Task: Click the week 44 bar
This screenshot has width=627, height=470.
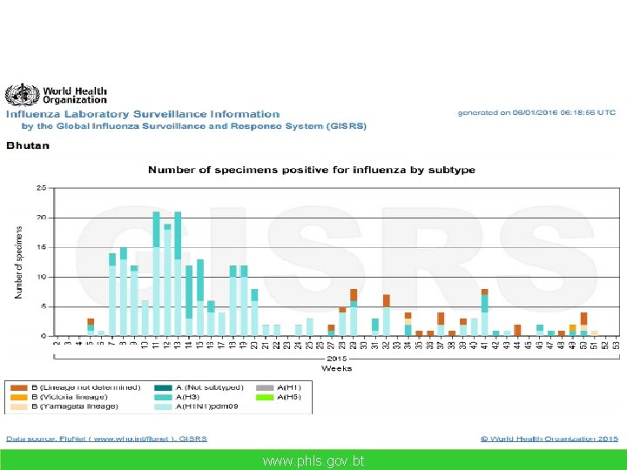Action: click(x=518, y=330)
